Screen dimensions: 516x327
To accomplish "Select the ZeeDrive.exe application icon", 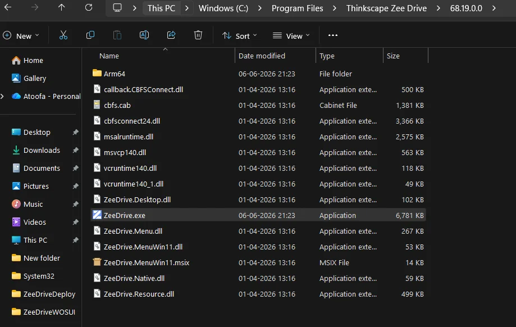I will click(97, 215).
